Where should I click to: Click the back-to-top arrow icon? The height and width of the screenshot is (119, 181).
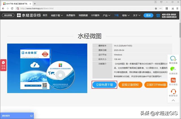(x=173, y=100)
